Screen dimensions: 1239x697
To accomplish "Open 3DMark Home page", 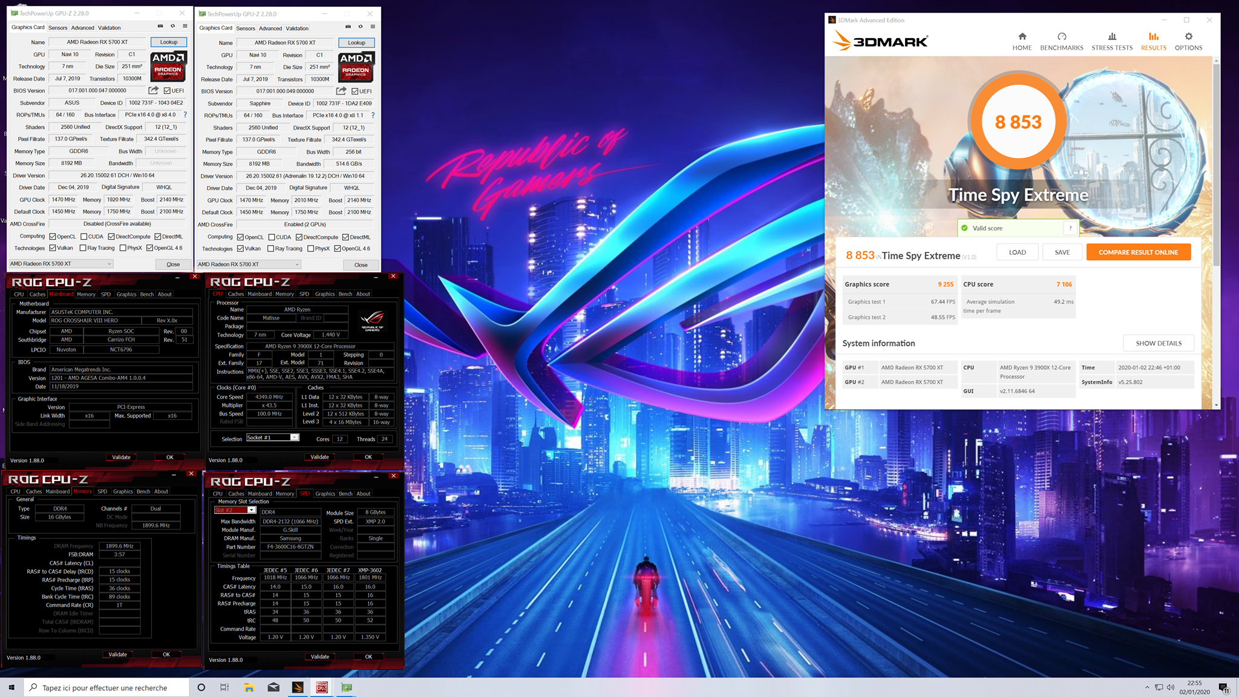I will point(1022,41).
